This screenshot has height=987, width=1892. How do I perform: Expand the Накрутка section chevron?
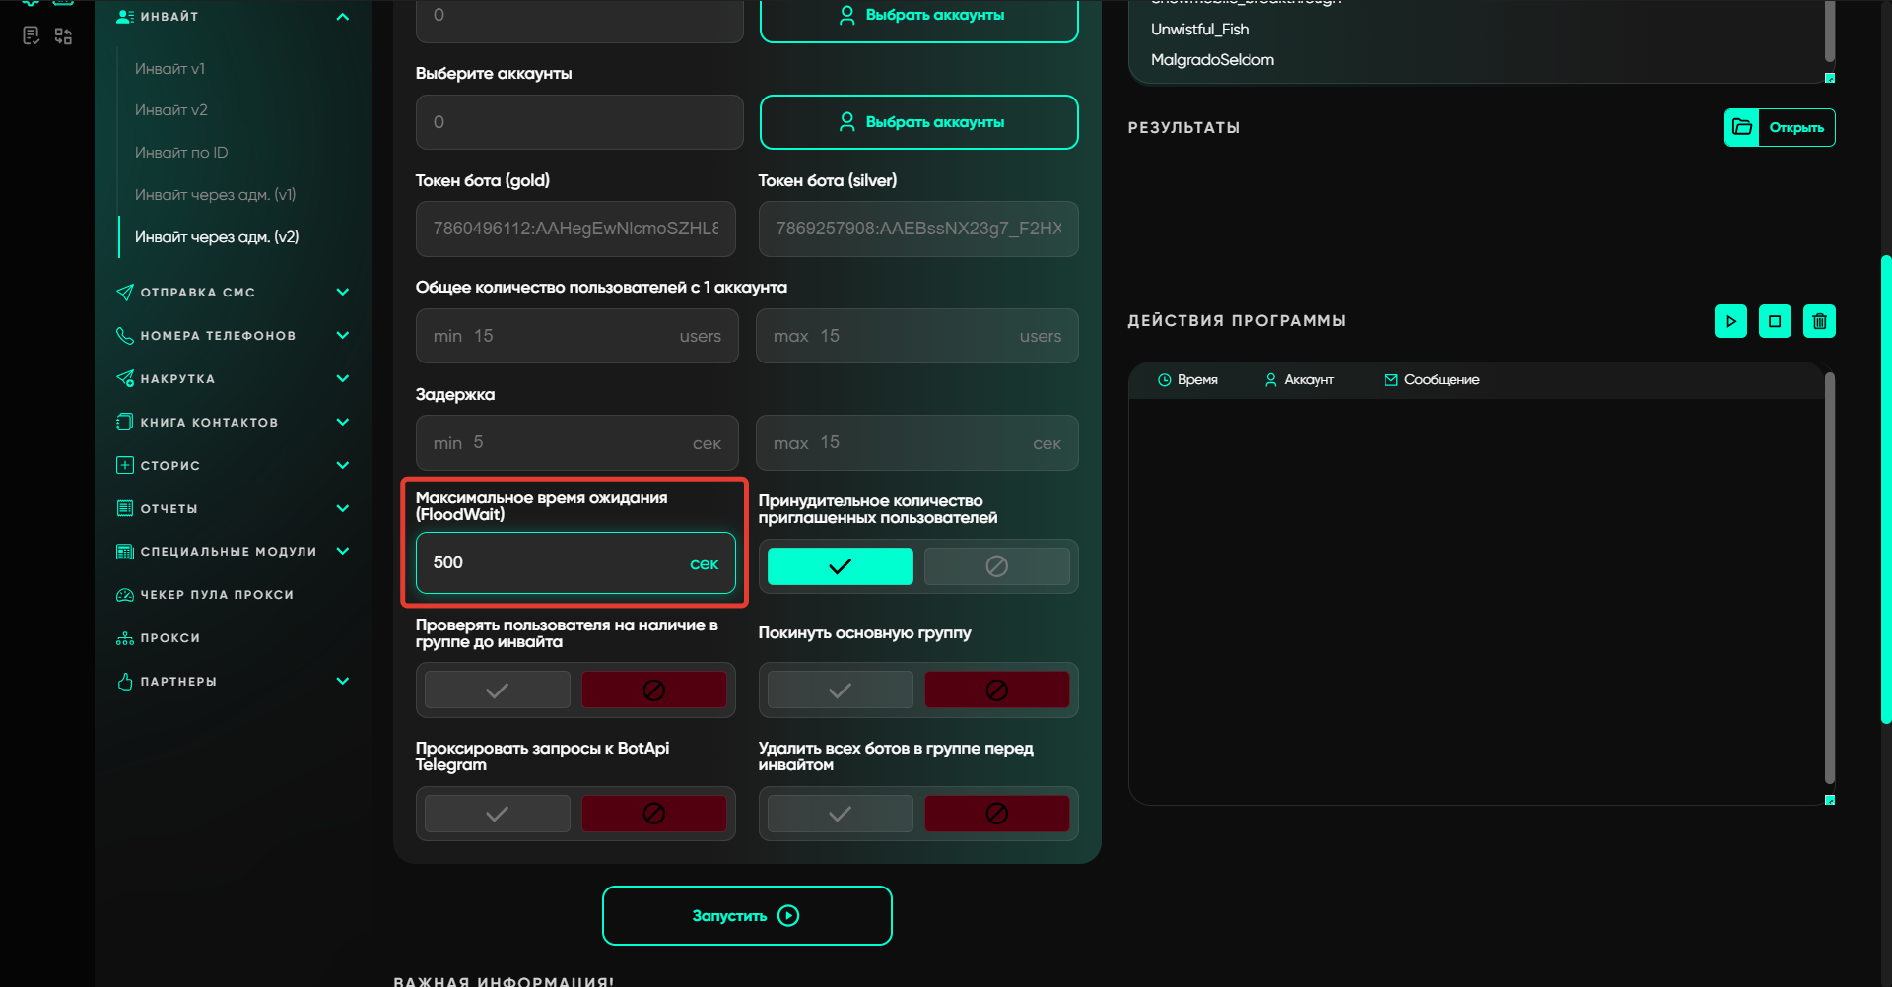pos(342,378)
